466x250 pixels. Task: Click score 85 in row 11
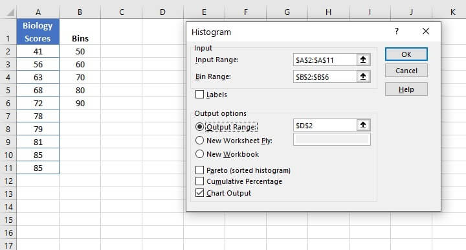click(x=38, y=168)
